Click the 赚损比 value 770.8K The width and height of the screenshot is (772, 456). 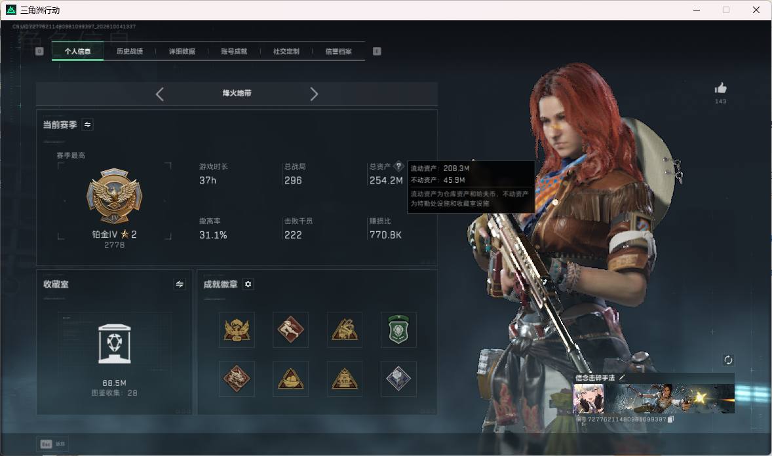(385, 235)
